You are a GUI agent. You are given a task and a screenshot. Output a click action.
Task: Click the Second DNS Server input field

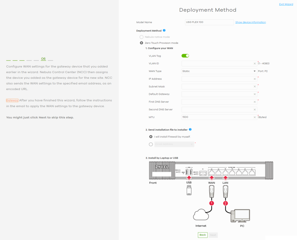[217, 110]
